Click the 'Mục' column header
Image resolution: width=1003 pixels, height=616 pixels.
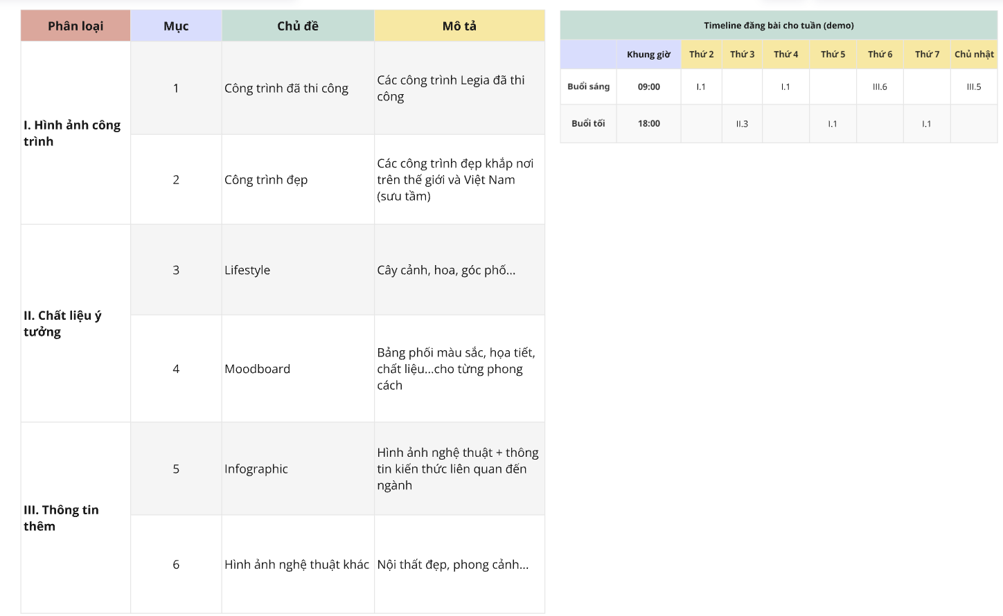click(x=176, y=26)
